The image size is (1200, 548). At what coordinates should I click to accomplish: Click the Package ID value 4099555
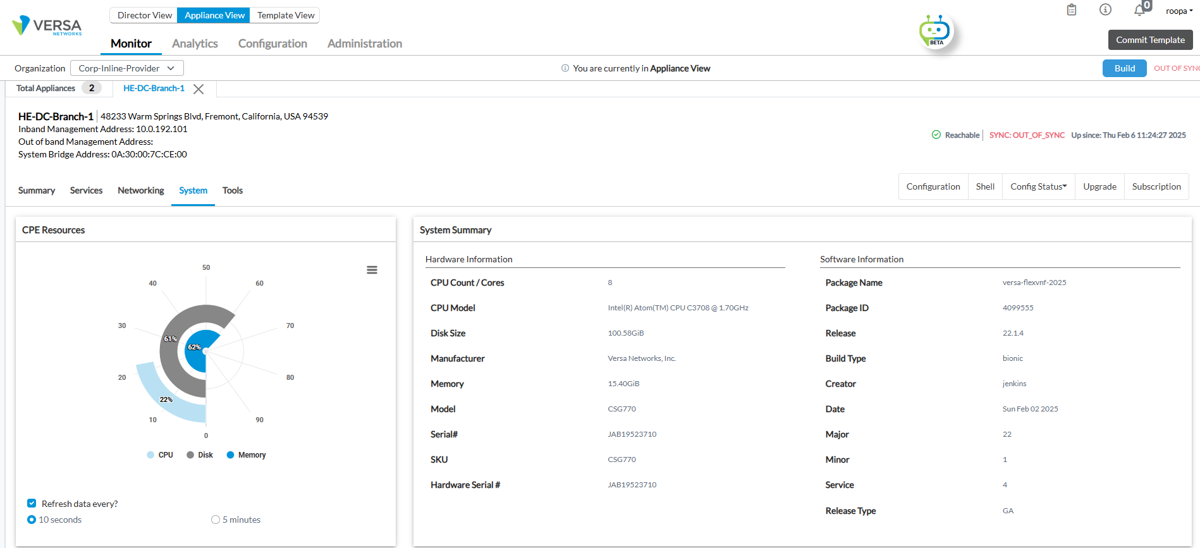coord(1018,308)
